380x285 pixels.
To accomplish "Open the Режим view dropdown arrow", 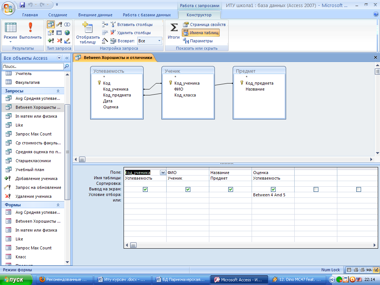I will (x=10, y=42).
